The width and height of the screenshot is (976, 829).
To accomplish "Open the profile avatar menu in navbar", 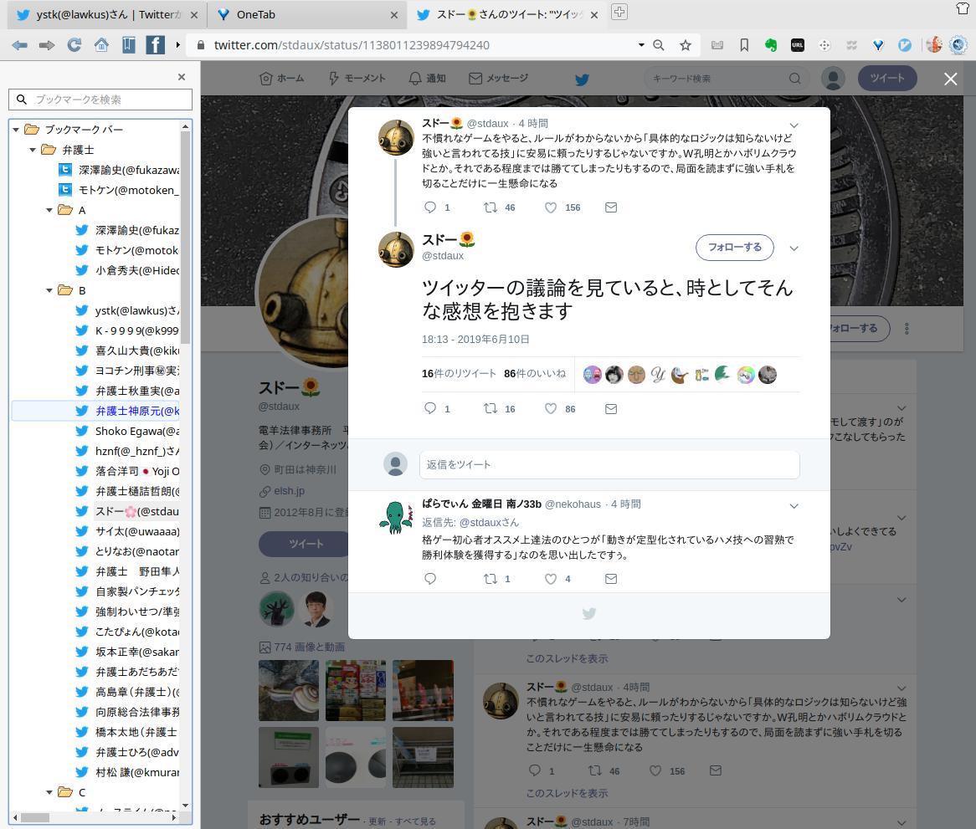I will (x=833, y=79).
